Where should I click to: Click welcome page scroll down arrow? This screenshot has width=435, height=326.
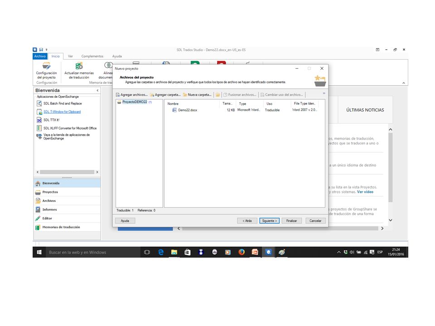coord(390,220)
